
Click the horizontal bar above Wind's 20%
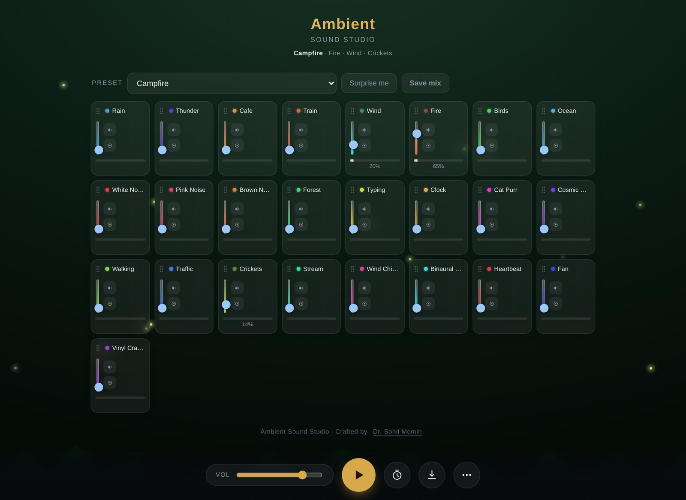point(375,160)
